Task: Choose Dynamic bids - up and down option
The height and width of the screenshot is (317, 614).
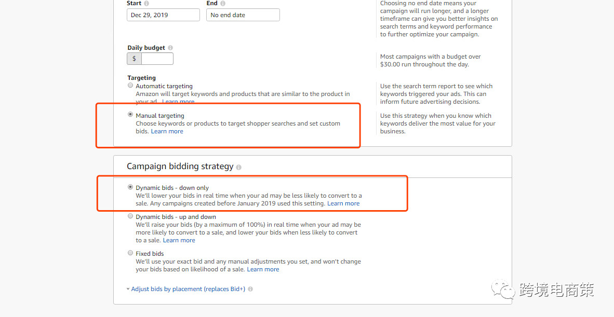Action: coord(130,216)
